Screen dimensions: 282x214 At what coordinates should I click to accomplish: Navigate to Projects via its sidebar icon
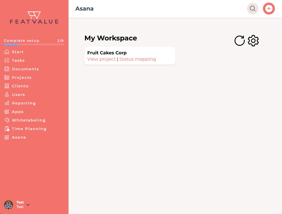pyautogui.click(x=7, y=77)
